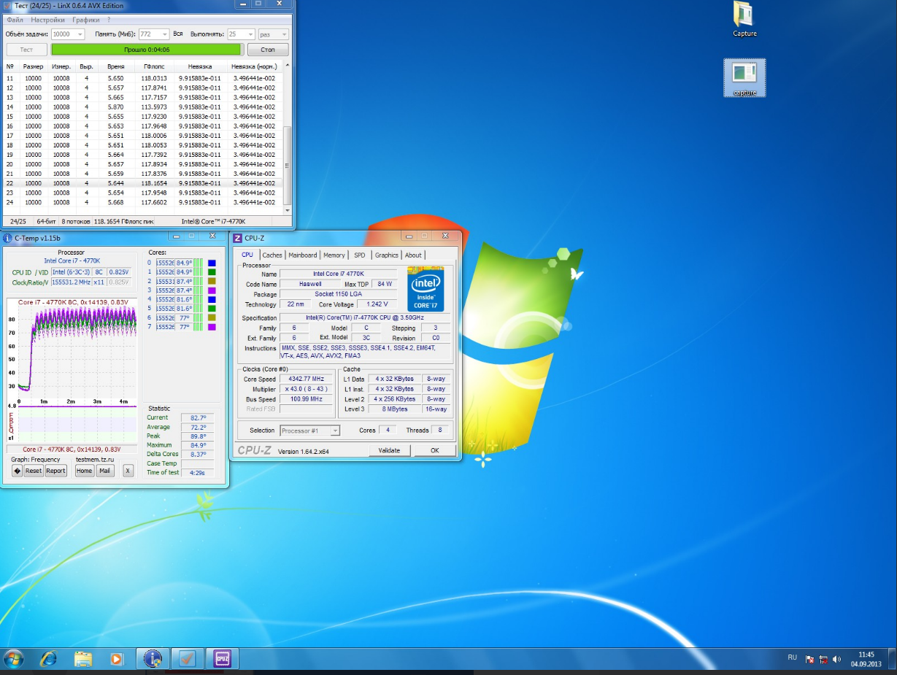The image size is (897, 675).
Task: Open Action Center flag tray icon
Action: pos(810,659)
